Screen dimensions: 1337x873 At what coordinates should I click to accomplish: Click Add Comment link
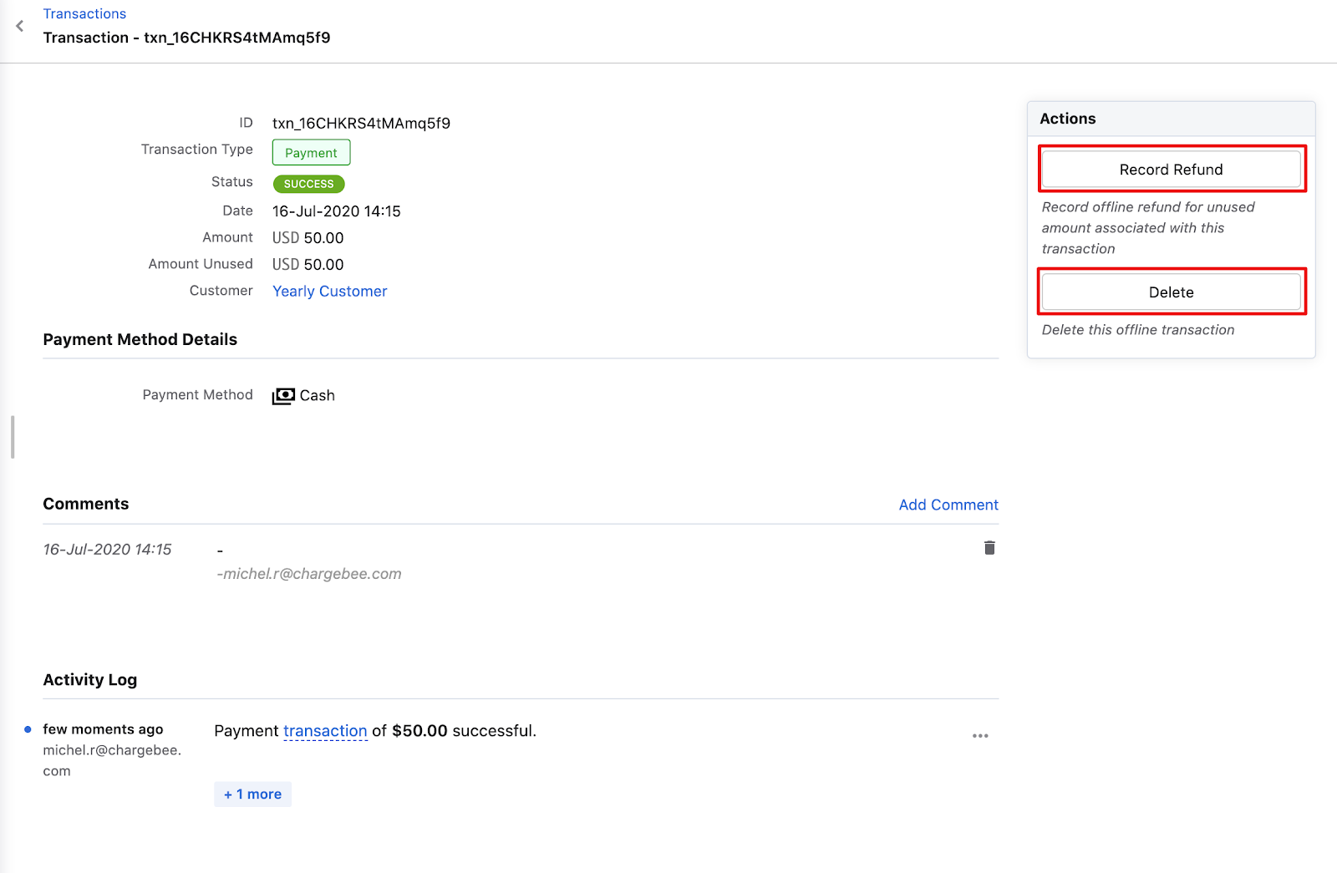click(x=948, y=505)
